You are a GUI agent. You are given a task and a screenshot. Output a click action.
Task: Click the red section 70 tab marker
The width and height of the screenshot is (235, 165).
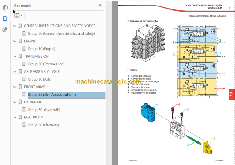pyautogui.click(x=231, y=95)
